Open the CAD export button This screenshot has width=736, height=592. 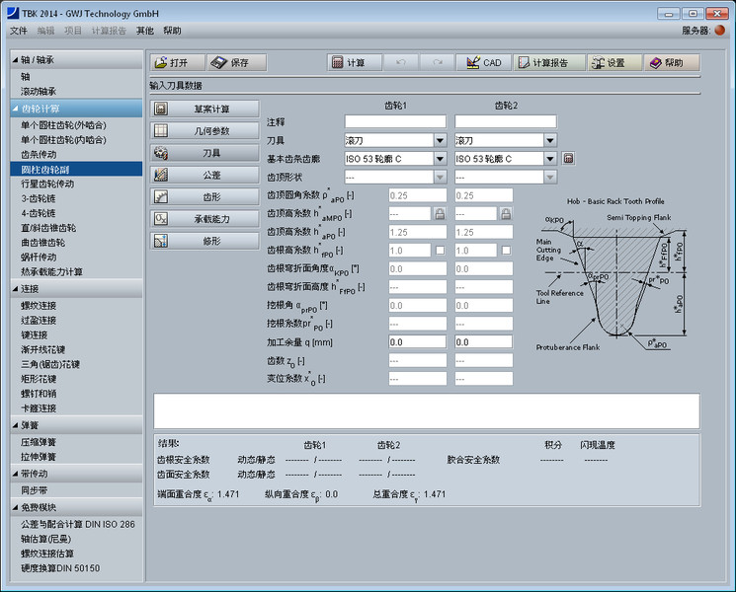483,62
